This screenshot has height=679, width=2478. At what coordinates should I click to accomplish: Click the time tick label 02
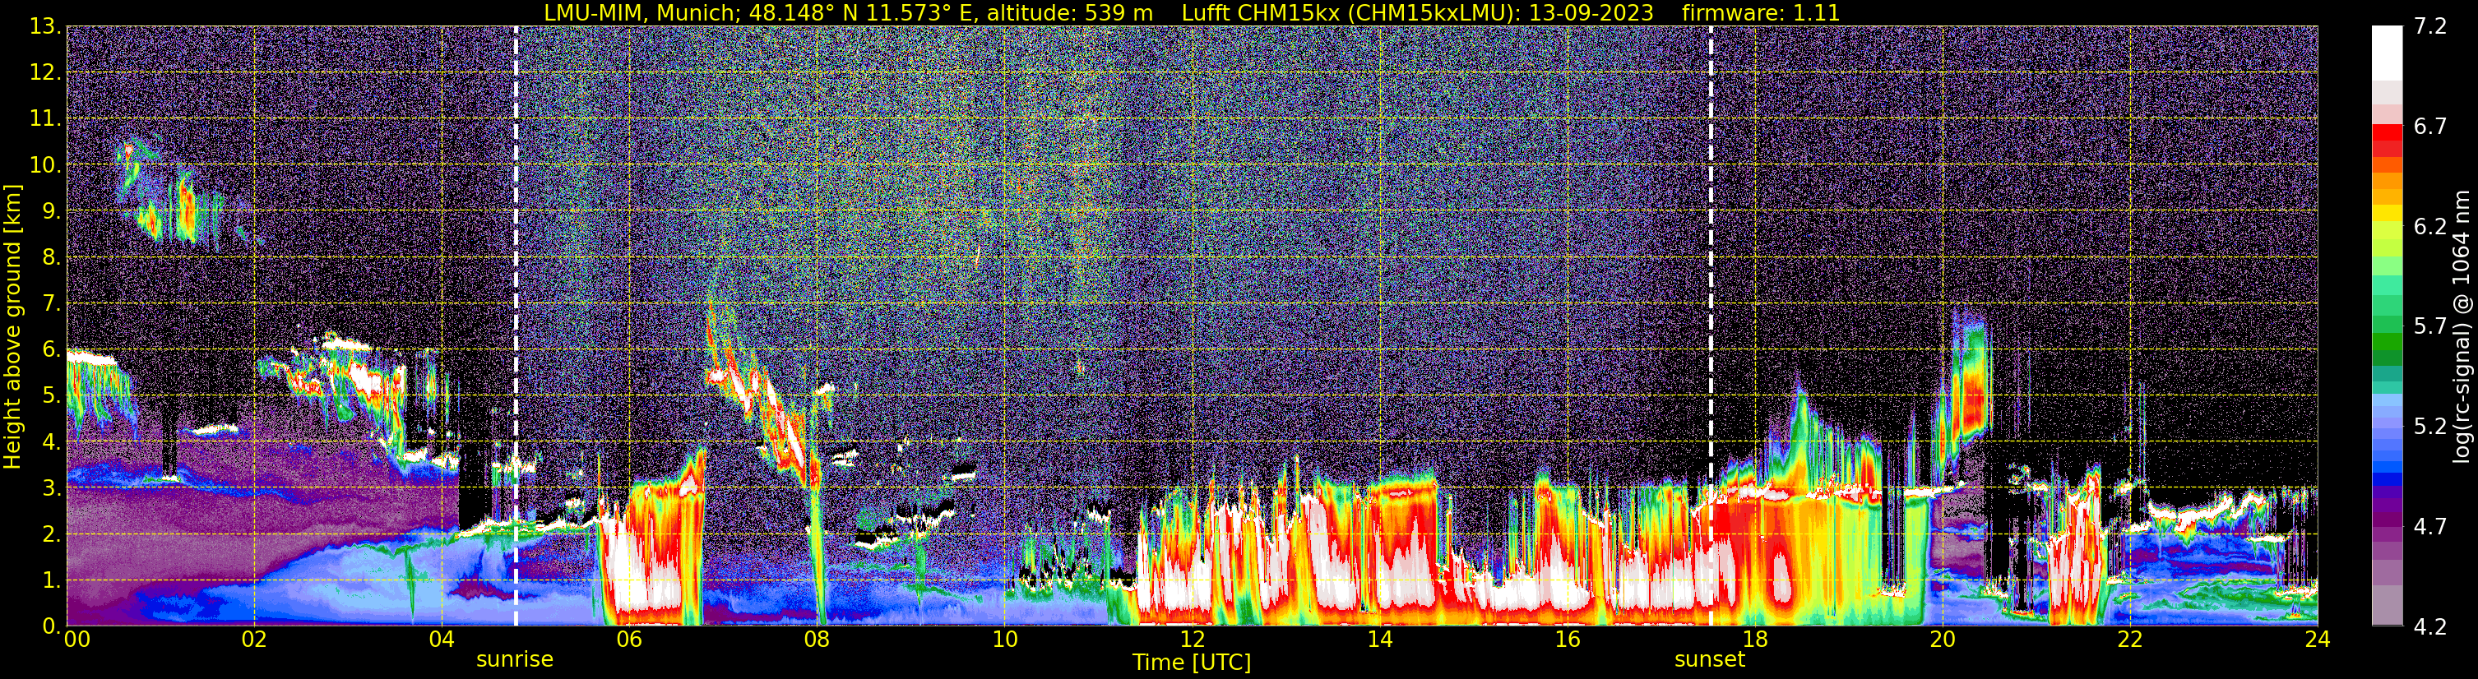[x=254, y=640]
